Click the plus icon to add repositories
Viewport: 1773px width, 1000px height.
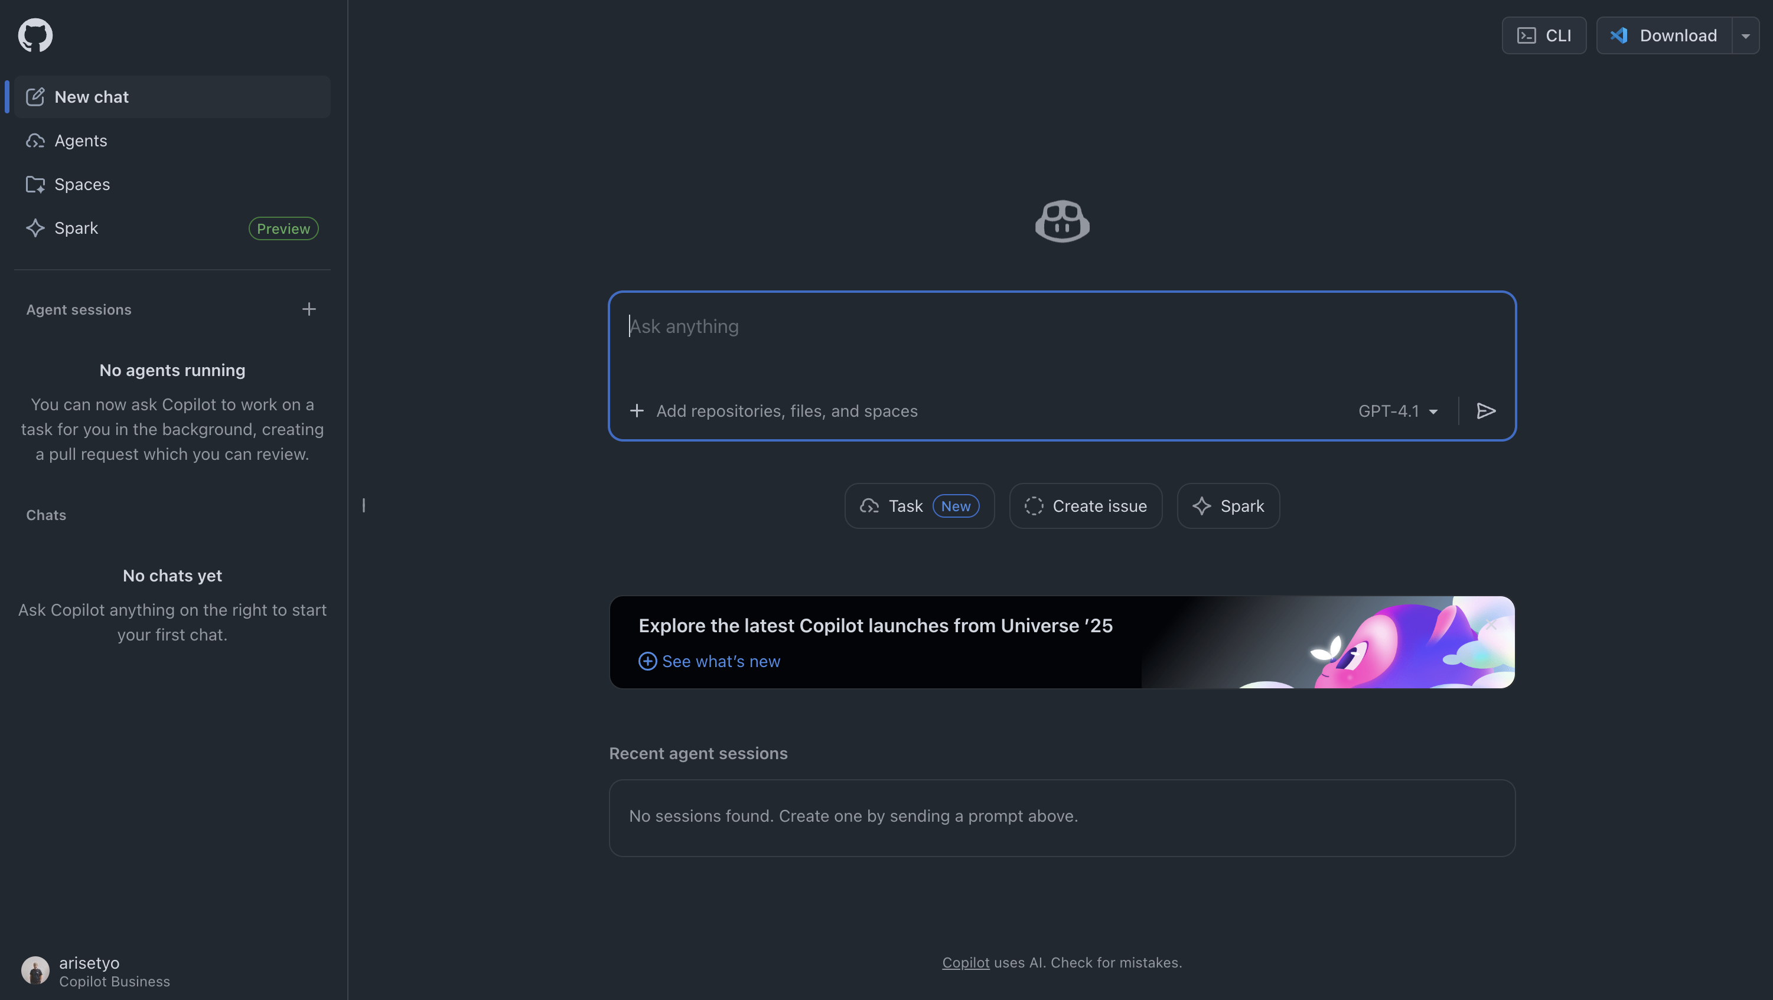637,411
